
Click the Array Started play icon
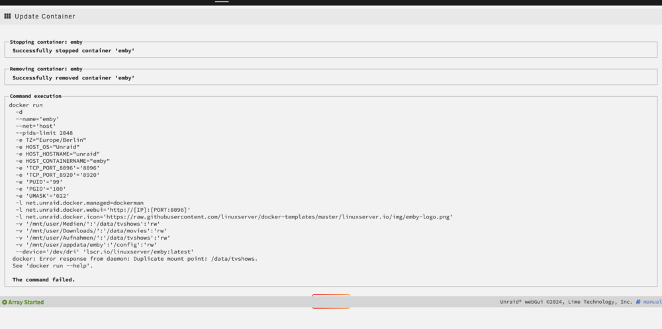point(4,303)
